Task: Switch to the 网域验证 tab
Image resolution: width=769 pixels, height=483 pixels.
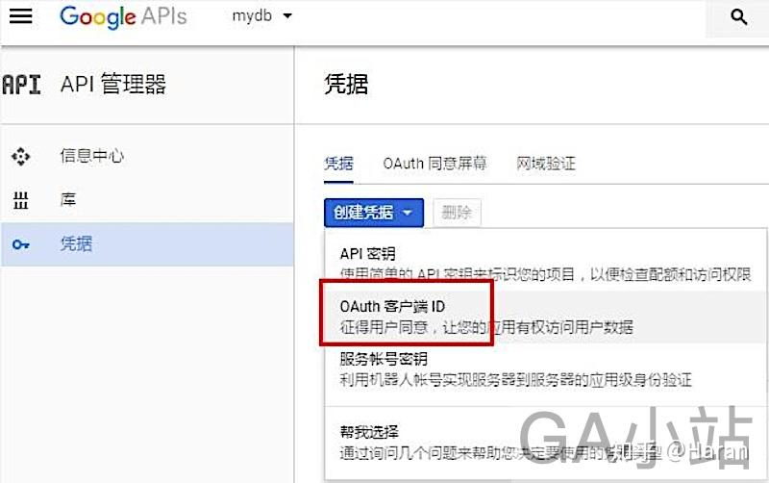Action: point(546,163)
